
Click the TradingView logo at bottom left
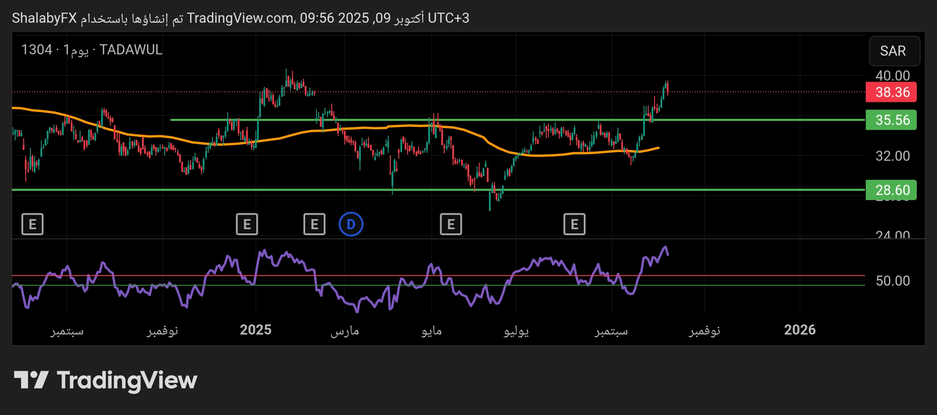[105, 380]
